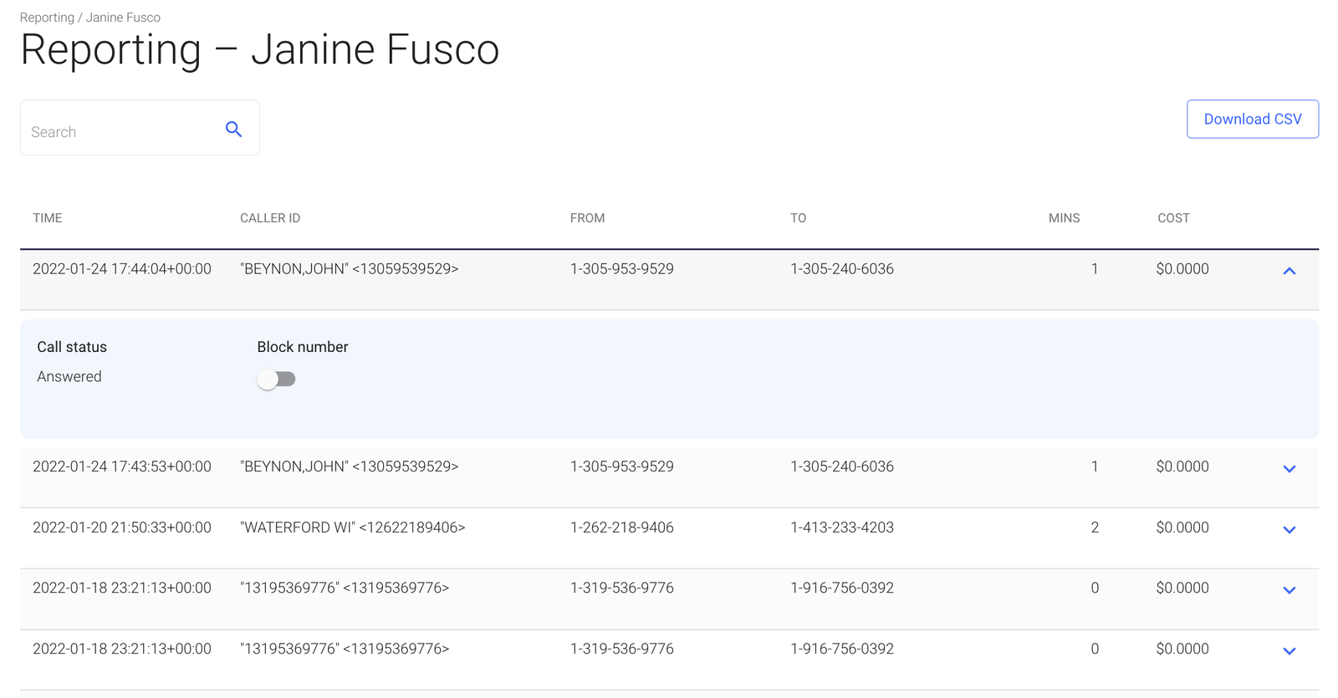Select the 2022-01-20 21:50:33 timestamp cell
The image size is (1338, 698).
[x=122, y=527]
